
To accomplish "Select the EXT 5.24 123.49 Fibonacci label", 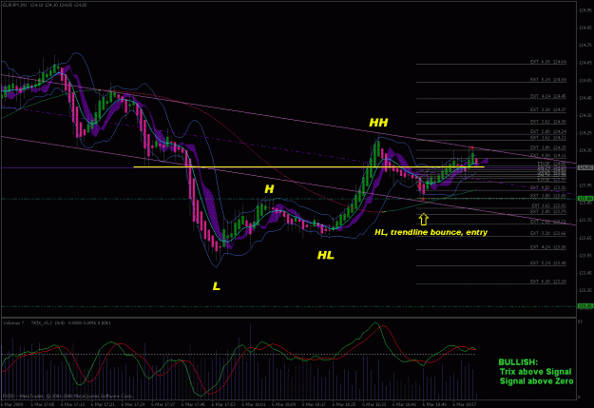I will tap(547, 263).
